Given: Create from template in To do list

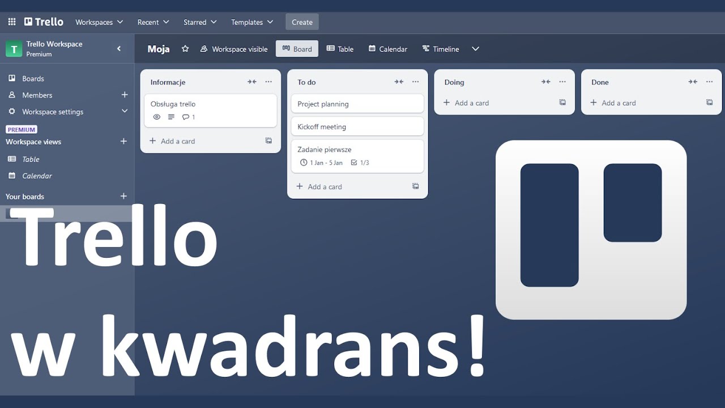Looking at the screenshot, I should (415, 186).
